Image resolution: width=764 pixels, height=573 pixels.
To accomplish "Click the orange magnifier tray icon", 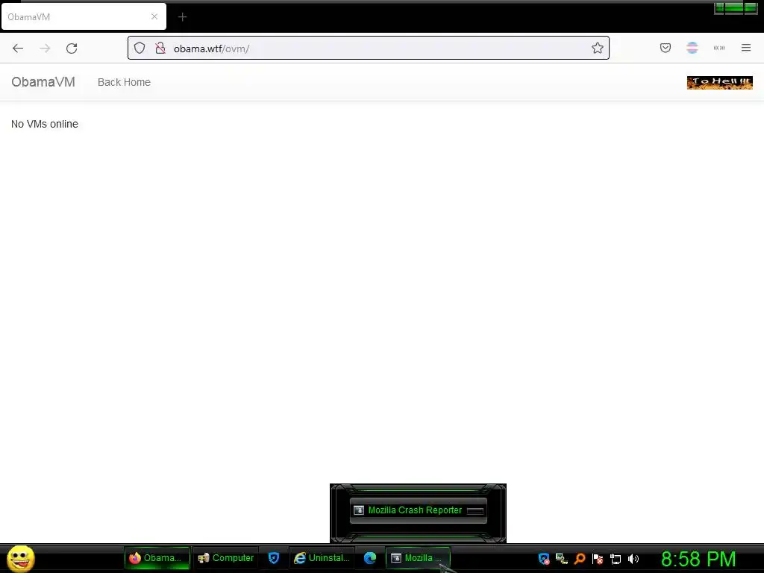I will click(x=580, y=559).
